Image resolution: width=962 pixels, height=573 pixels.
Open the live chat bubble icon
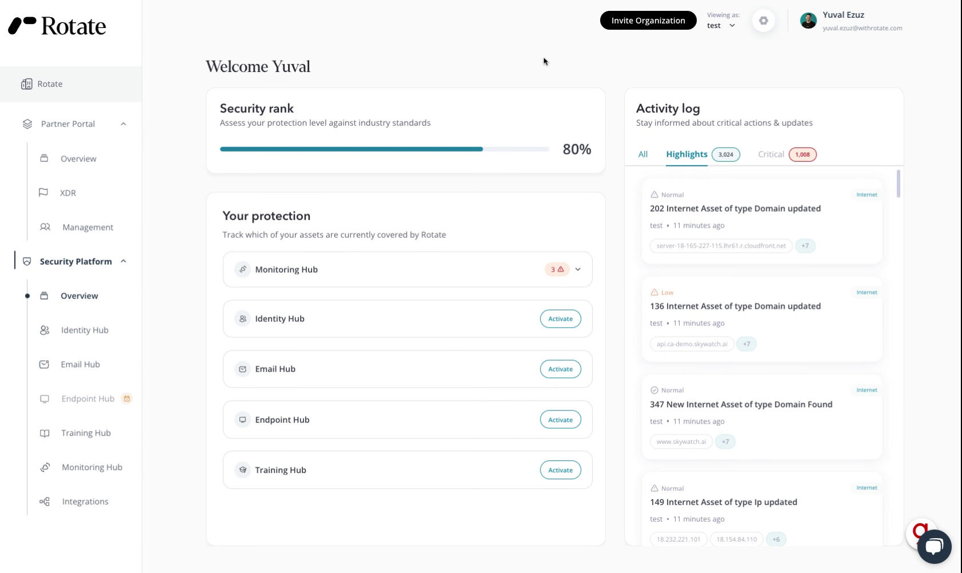(934, 546)
